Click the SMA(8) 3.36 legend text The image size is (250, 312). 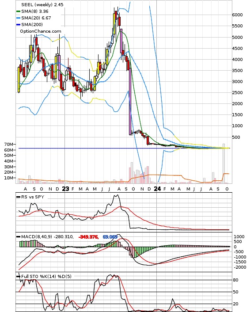(35, 11)
